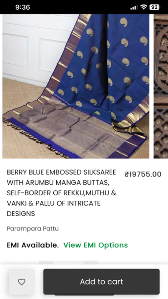This screenshot has width=168, height=299.
Task: Tap the ₹19755.00 price label
Action: (x=143, y=174)
